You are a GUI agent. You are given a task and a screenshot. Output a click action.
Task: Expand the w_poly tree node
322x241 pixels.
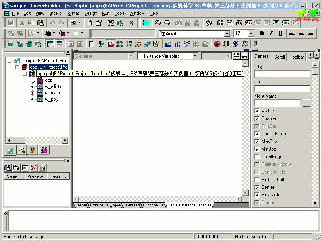coord(32,99)
